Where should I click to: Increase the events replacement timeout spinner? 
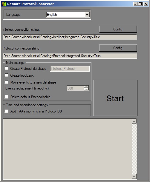[x=86, y=87]
